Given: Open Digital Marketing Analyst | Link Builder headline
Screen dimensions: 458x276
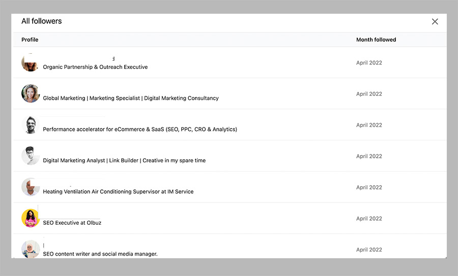Looking at the screenshot, I should tap(124, 160).
